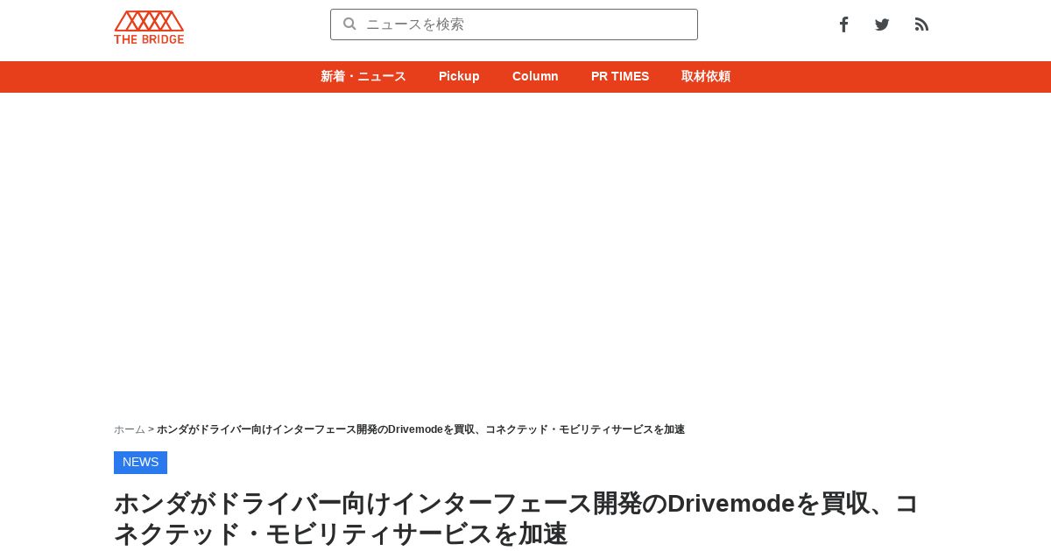Screen dimensions: 1051x551
Task: Go to ホーム breadcrumb link
Action: [x=130, y=429]
